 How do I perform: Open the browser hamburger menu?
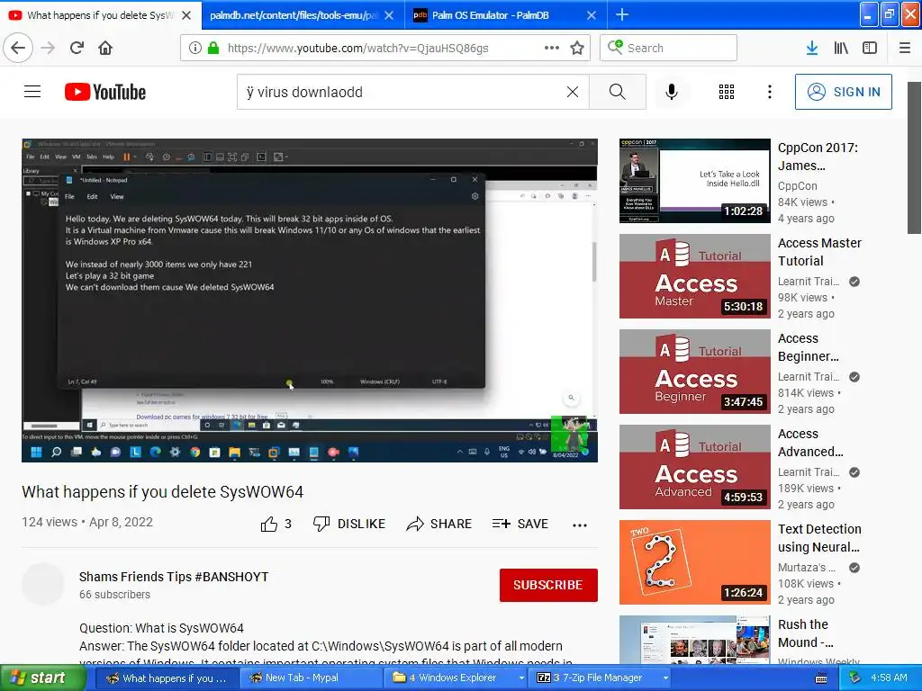pyautogui.click(x=905, y=48)
